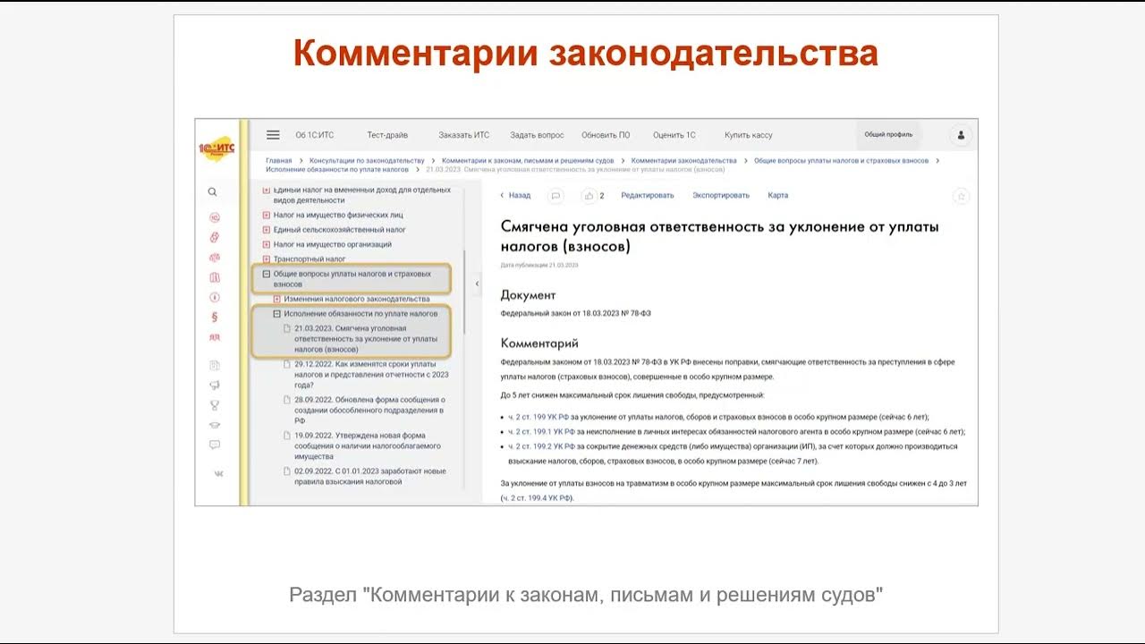
Task: Add article to favorites with star
Action: [961, 196]
